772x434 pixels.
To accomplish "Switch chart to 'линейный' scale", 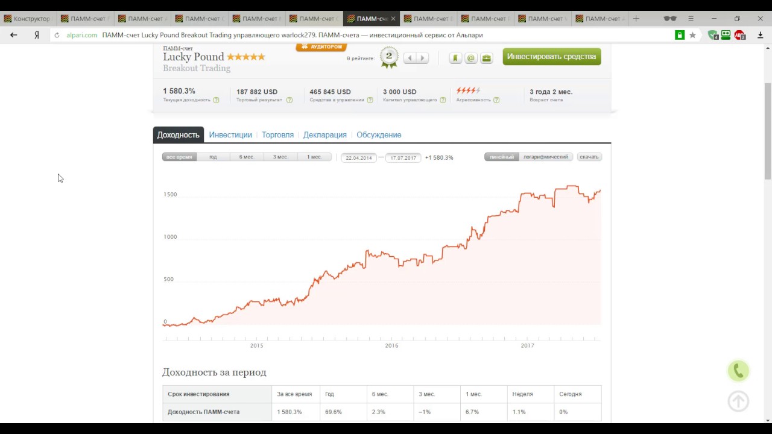I will (x=501, y=157).
